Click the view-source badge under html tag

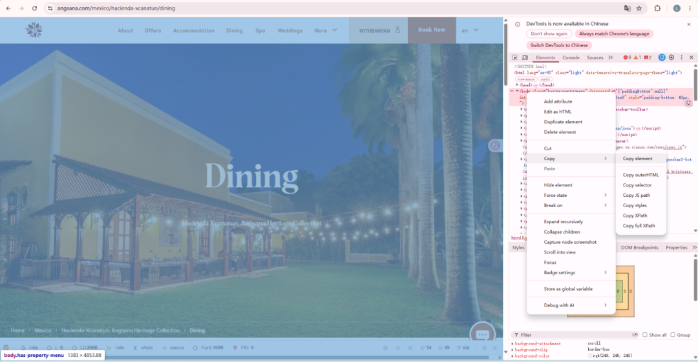[525, 79]
